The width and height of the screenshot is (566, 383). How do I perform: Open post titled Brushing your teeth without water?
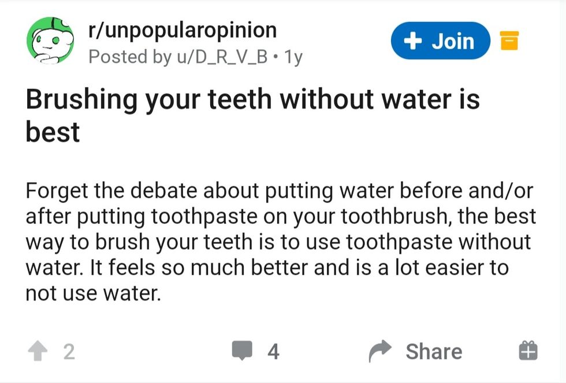pyautogui.click(x=252, y=99)
